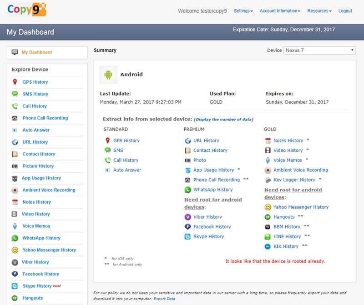Click the Facebook History icon in sidebar
Image resolution: width=364 pixels, height=305 pixels.
[15, 274]
